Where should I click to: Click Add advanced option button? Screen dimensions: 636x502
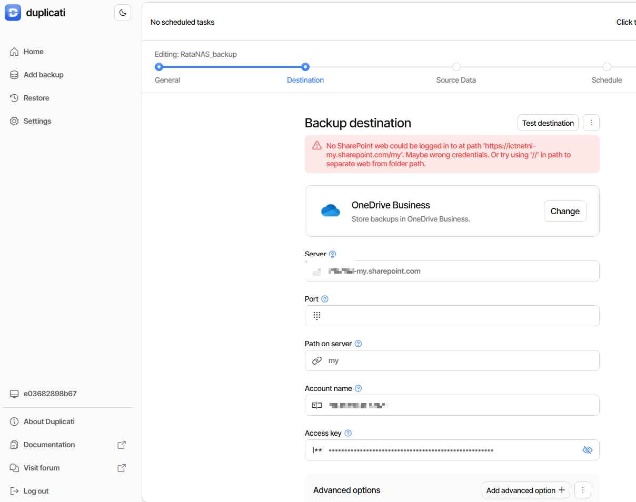click(x=525, y=490)
